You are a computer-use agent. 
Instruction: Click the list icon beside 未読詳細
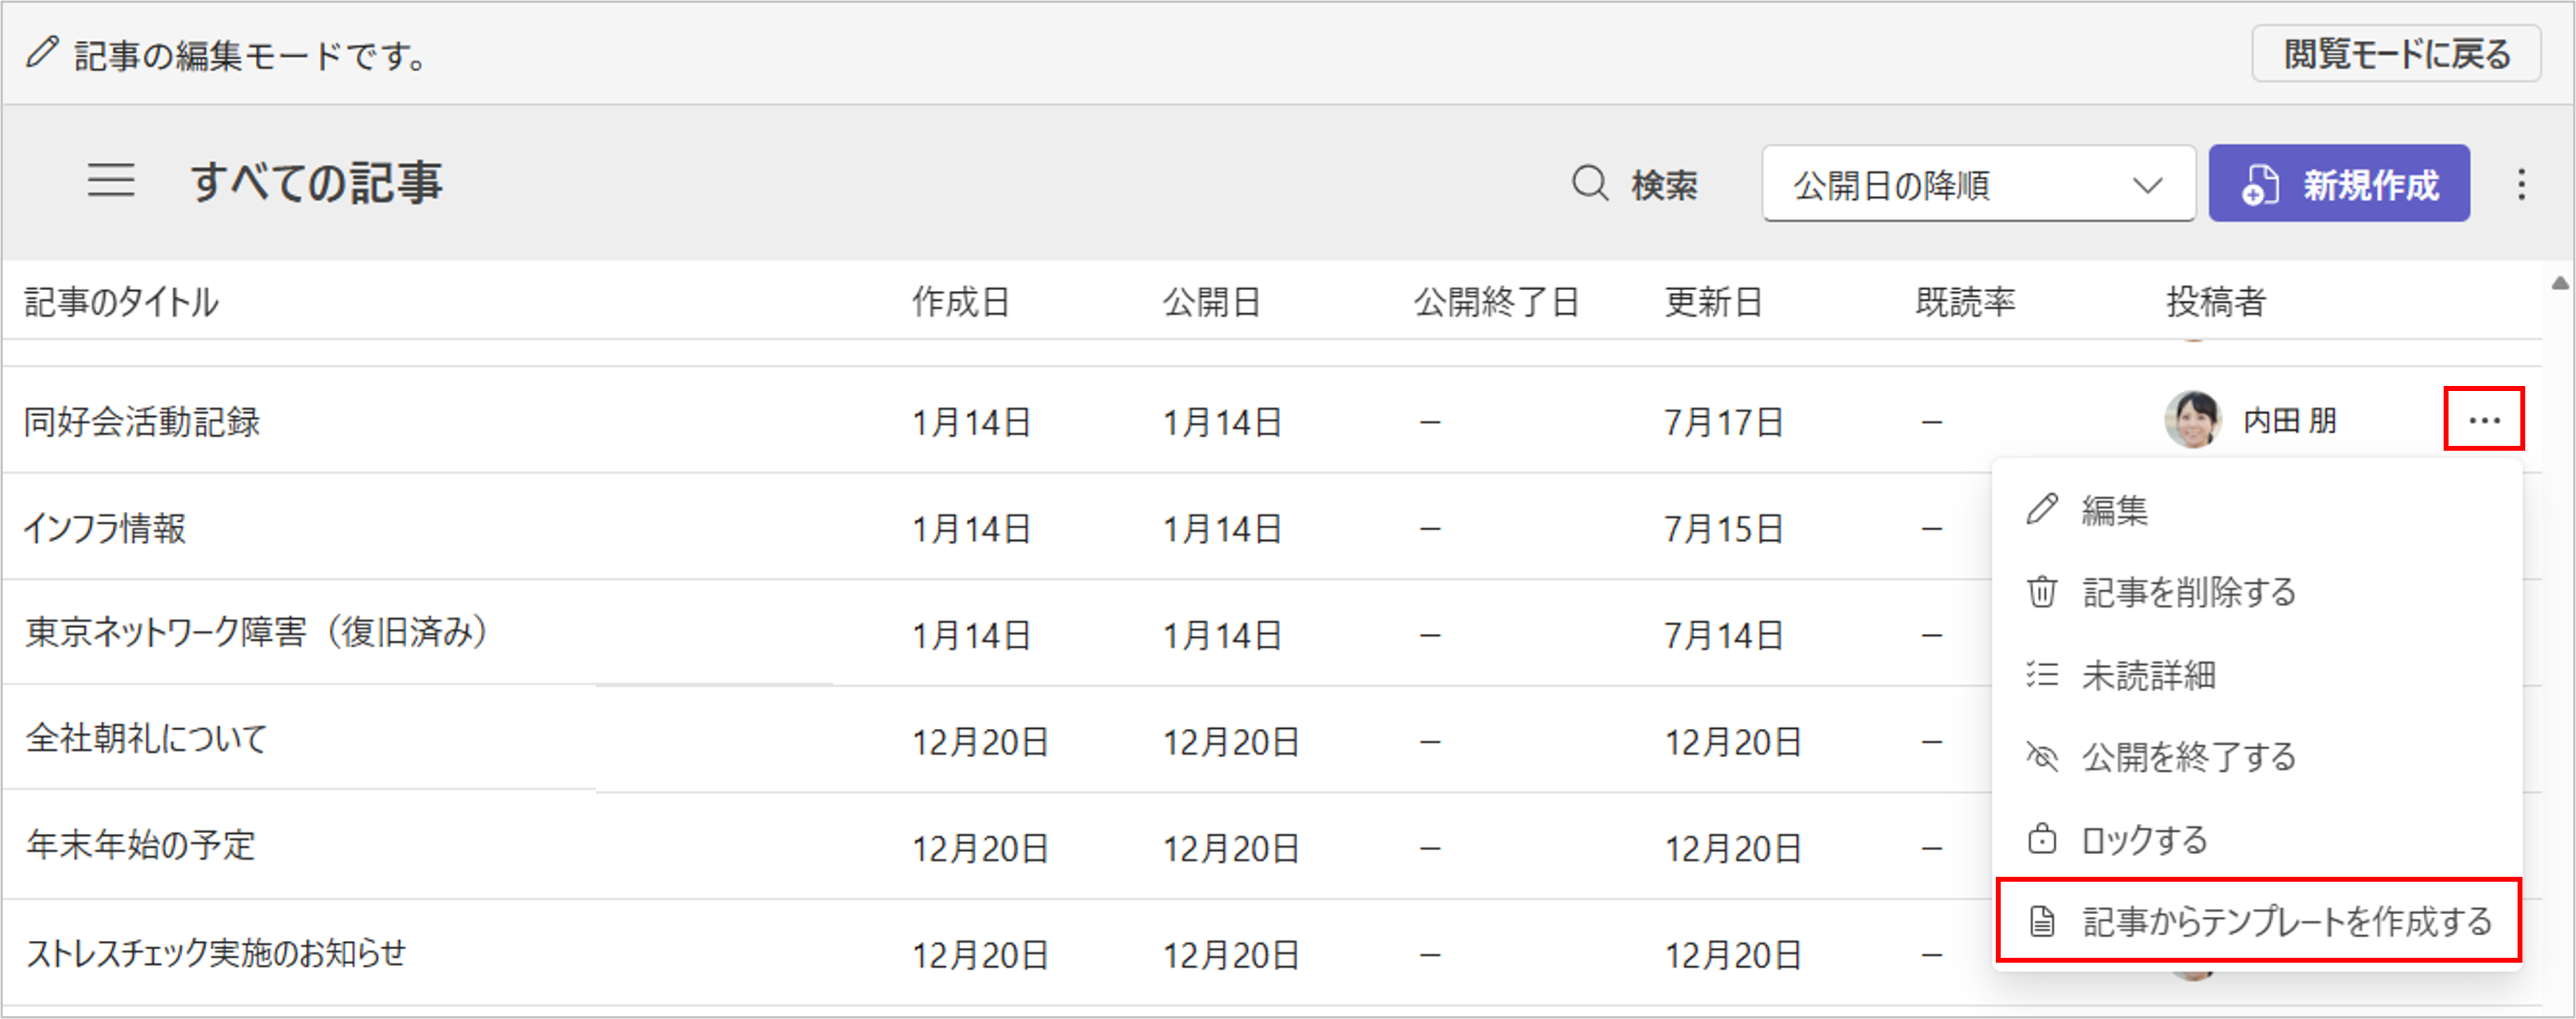tap(2042, 675)
